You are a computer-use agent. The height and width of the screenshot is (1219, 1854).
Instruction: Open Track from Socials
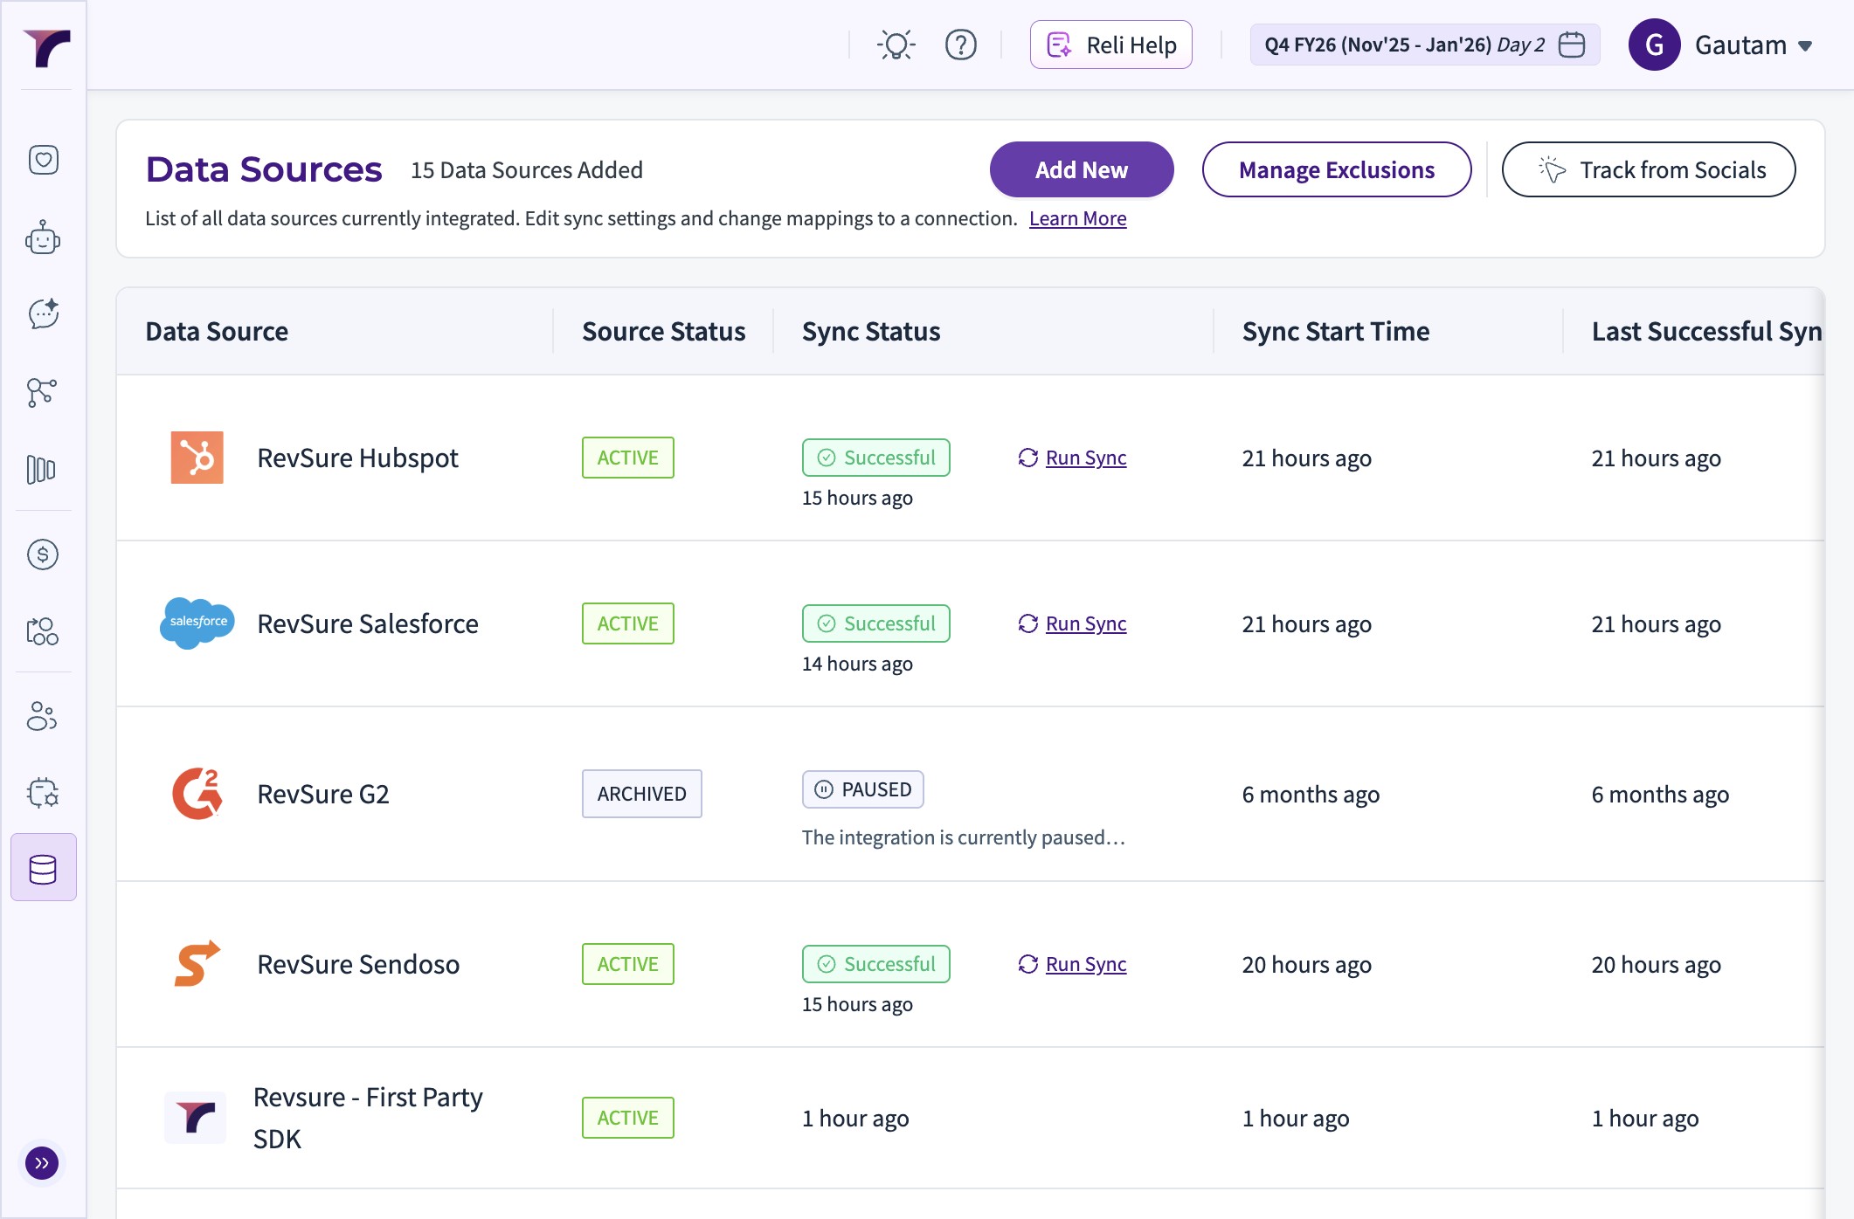click(1648, 169)
